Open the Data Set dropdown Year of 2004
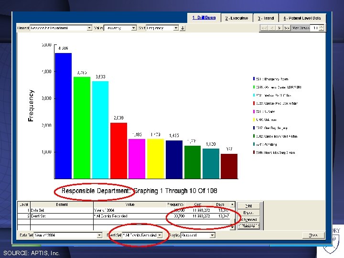This screenshot has height=258, width=344. (68, 235)
